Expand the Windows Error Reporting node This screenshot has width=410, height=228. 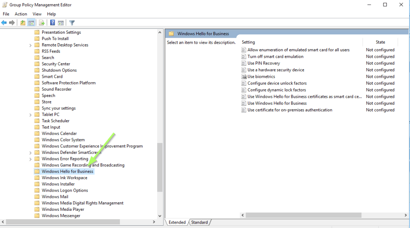click(x=30, y=159)
